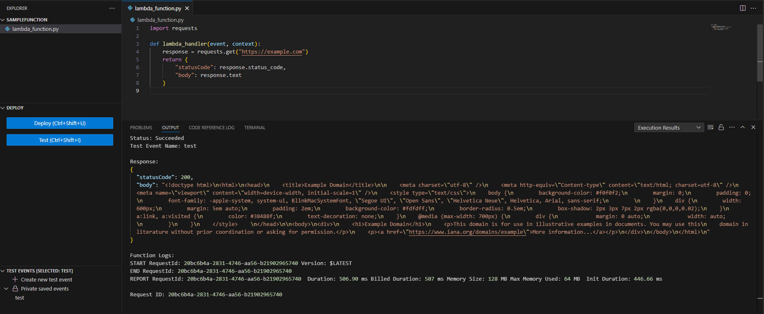Click the REPORT RequestId log line
This screenshot has height=314, width=764.
pos(396,279)
